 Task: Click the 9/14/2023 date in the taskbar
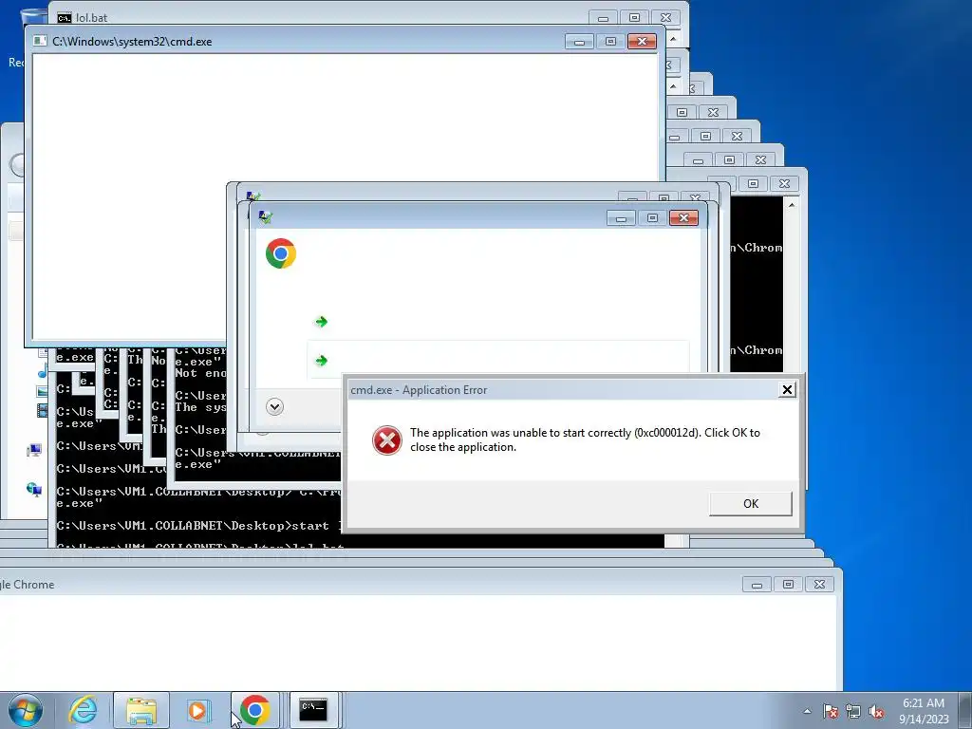[924, 720]
